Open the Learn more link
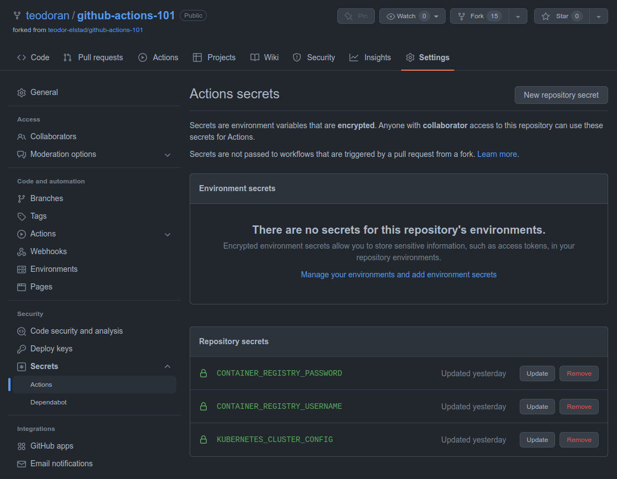617x479 pixels. pyautogui.click(x=497, y=154)
